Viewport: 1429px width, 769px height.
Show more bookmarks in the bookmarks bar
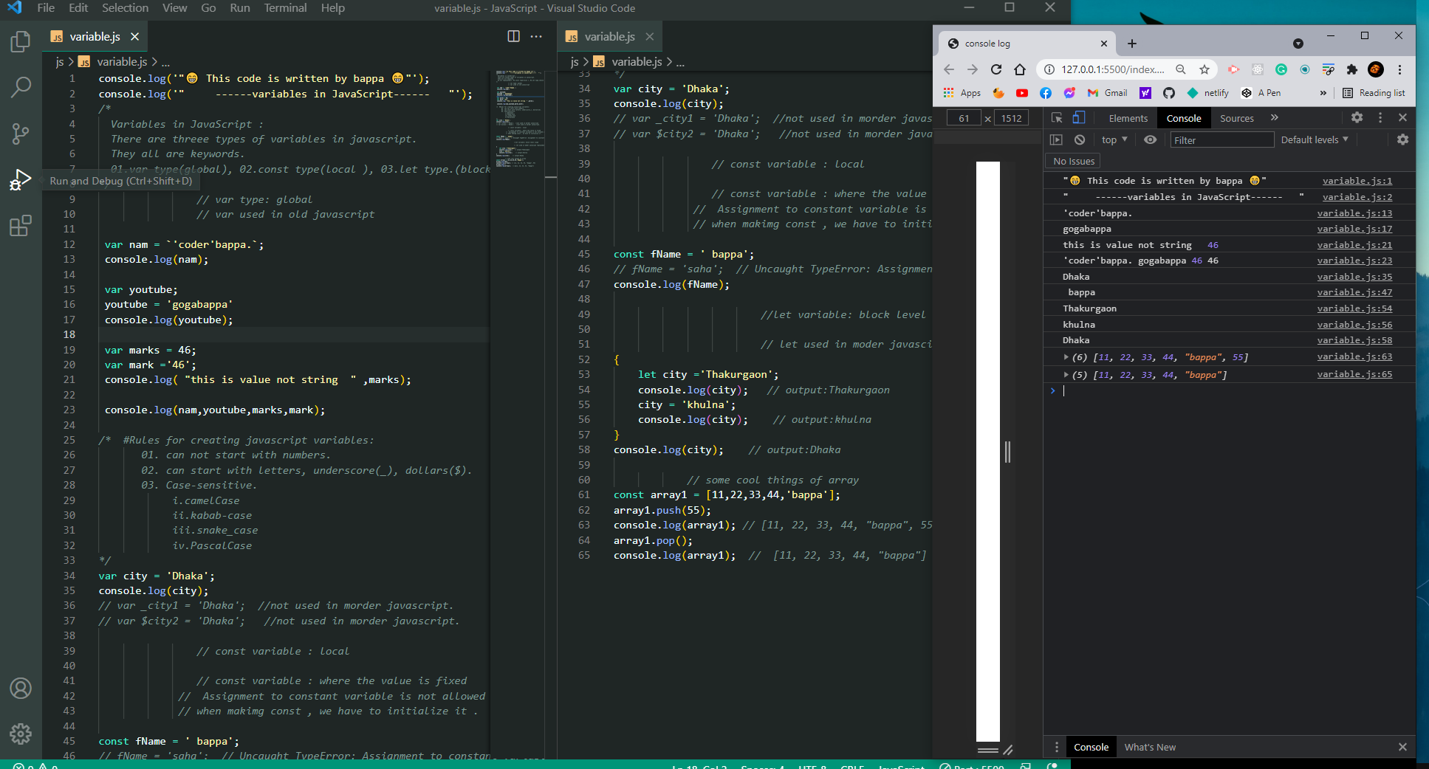point(1323,93)
